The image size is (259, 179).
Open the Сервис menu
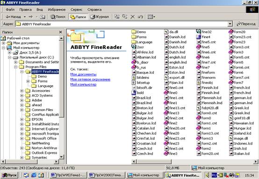point(76,9)
